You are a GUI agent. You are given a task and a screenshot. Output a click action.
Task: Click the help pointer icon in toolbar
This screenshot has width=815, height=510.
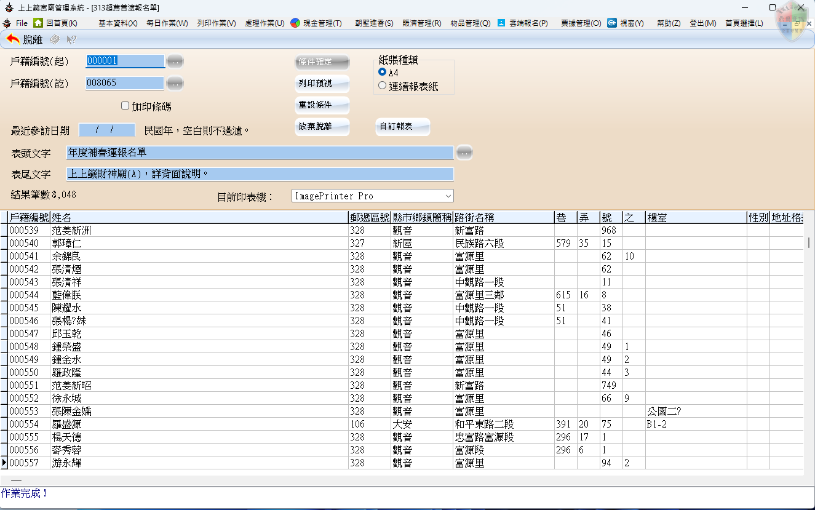[71, 39]
